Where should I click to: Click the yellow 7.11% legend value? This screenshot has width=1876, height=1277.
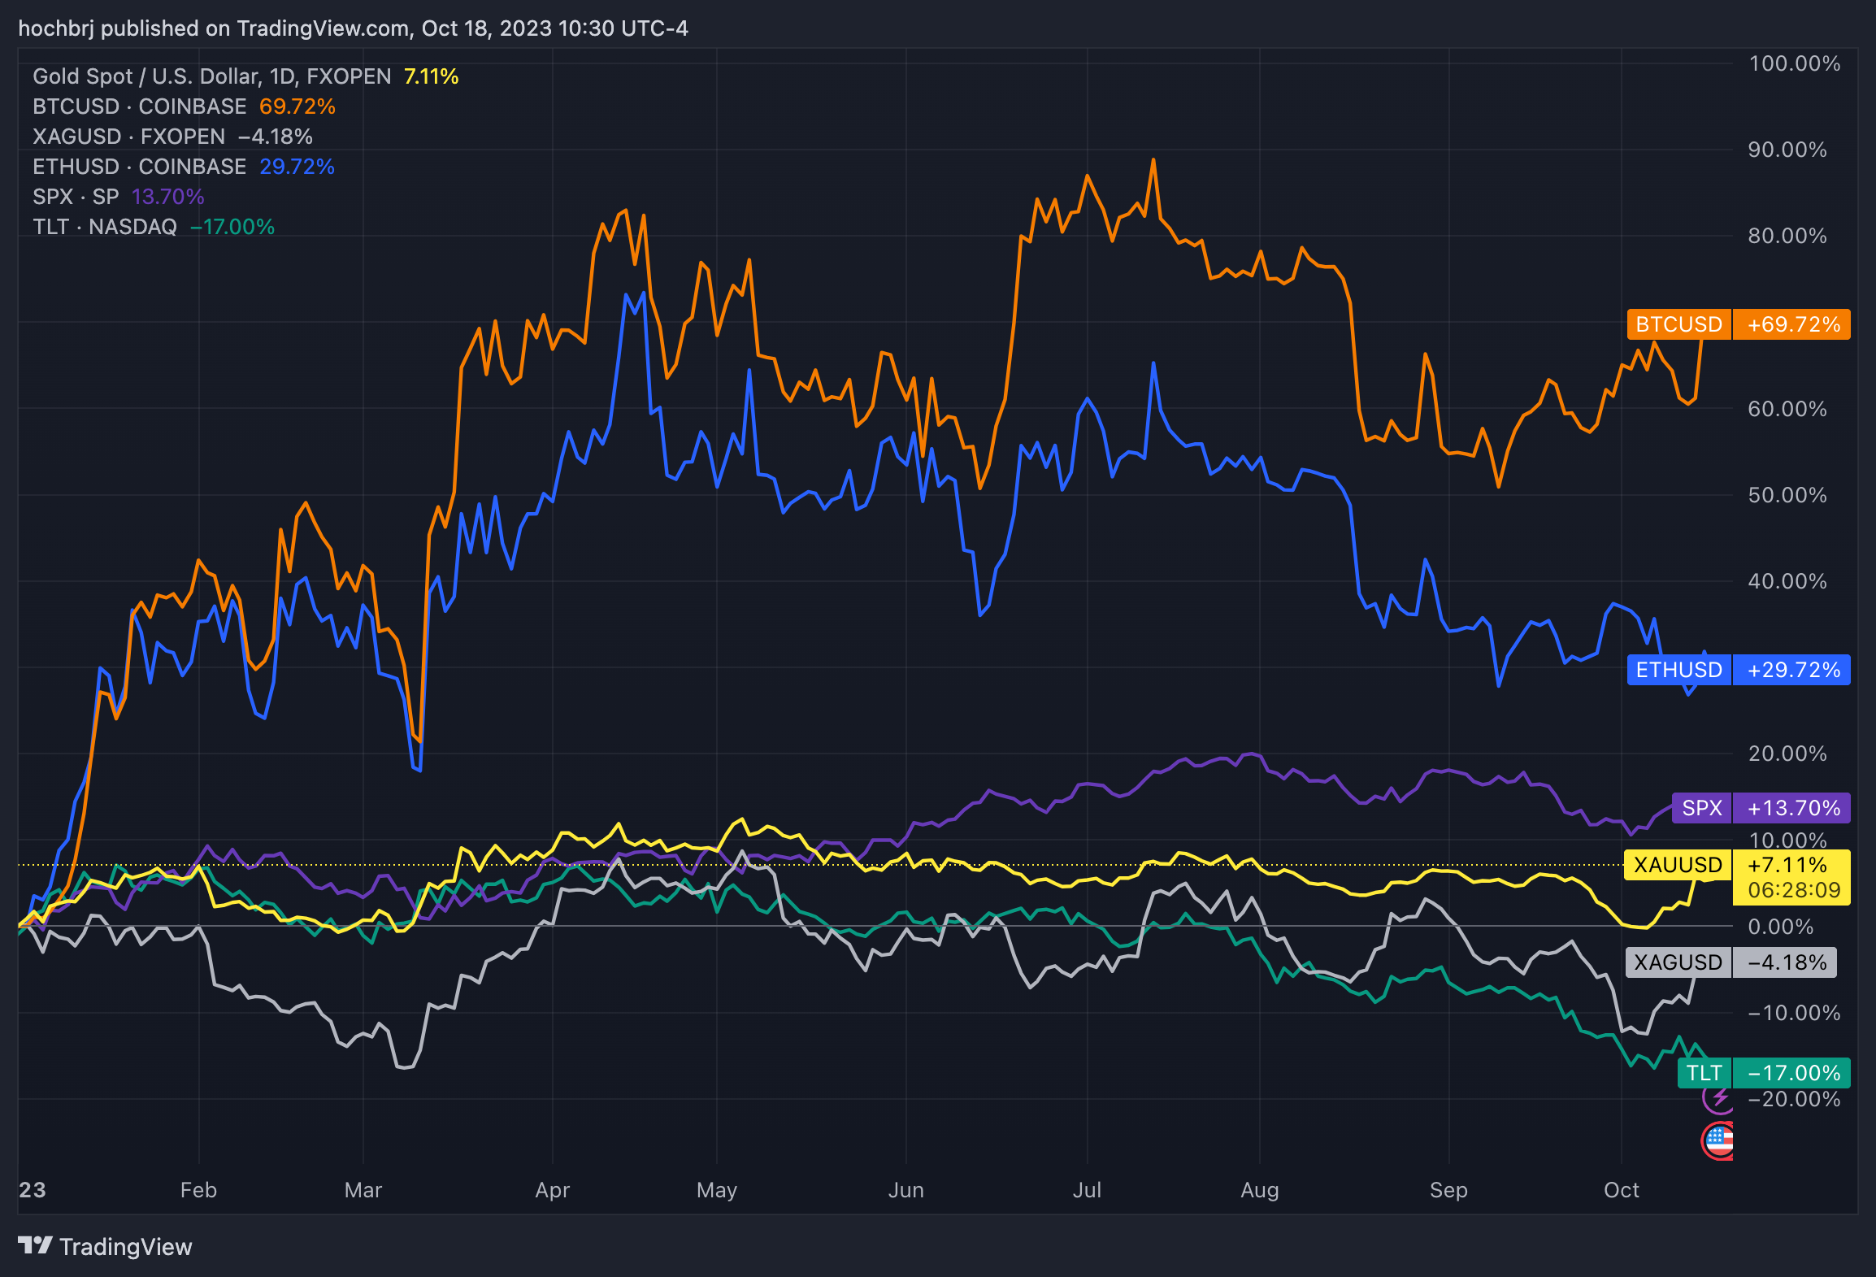432,76
